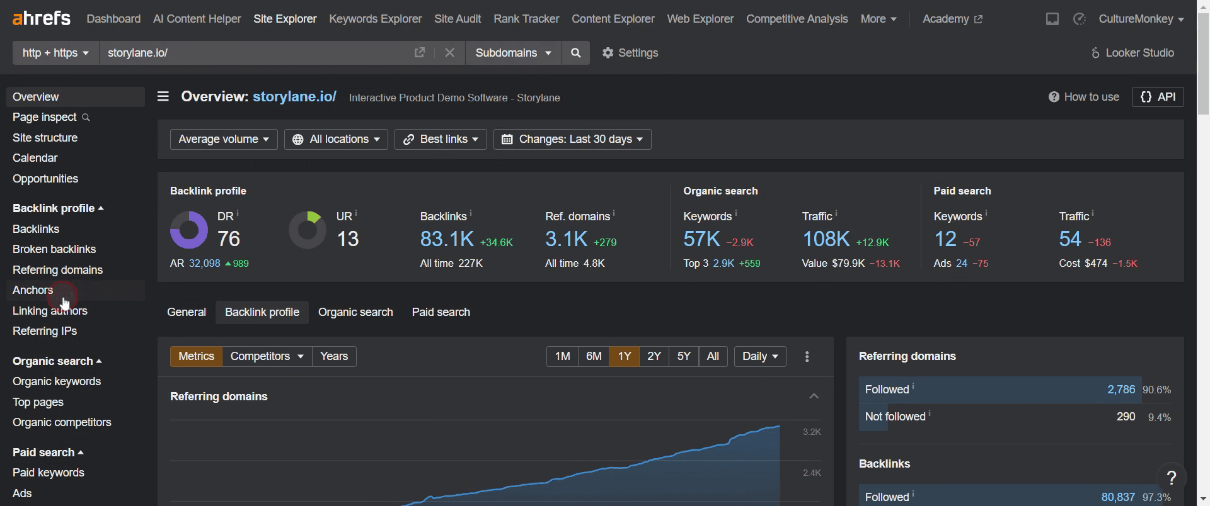Click the How to use help icon
The height and width of the screenshot is (506, 1210).
[x=1053, y=97]
